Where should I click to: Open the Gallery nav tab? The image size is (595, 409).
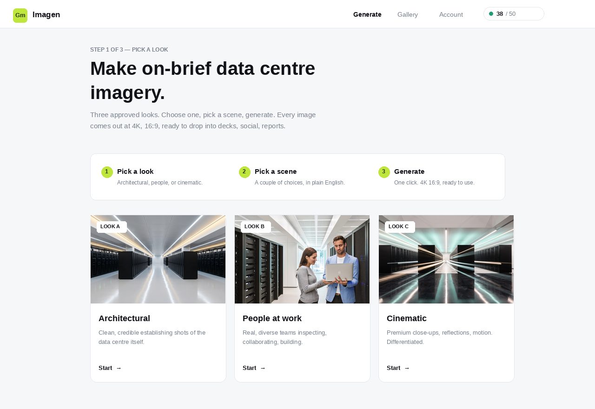click(x=408, y=14)
